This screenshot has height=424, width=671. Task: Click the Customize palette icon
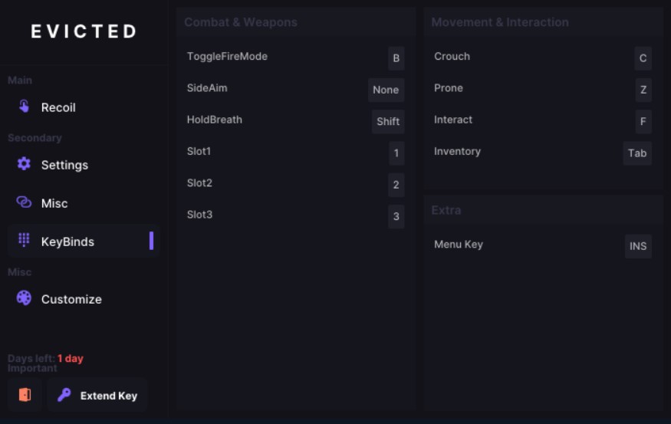point(24,298)
